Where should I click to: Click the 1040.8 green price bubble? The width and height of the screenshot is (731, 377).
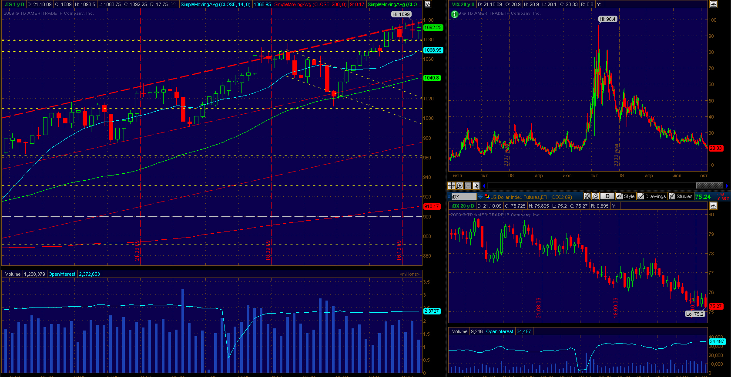432,78
